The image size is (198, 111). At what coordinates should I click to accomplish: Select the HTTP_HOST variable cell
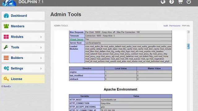84,100
